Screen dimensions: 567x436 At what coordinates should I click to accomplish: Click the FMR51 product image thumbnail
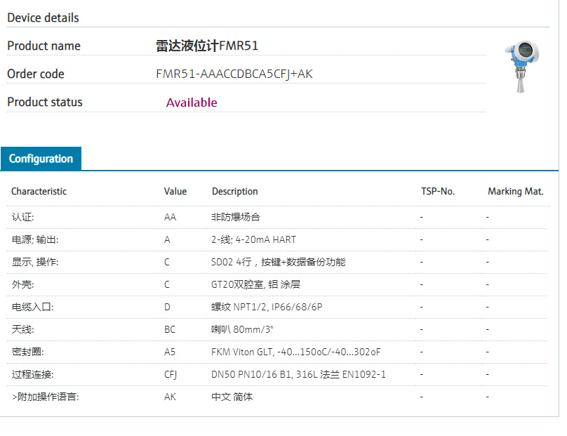(x=522, y=67)
